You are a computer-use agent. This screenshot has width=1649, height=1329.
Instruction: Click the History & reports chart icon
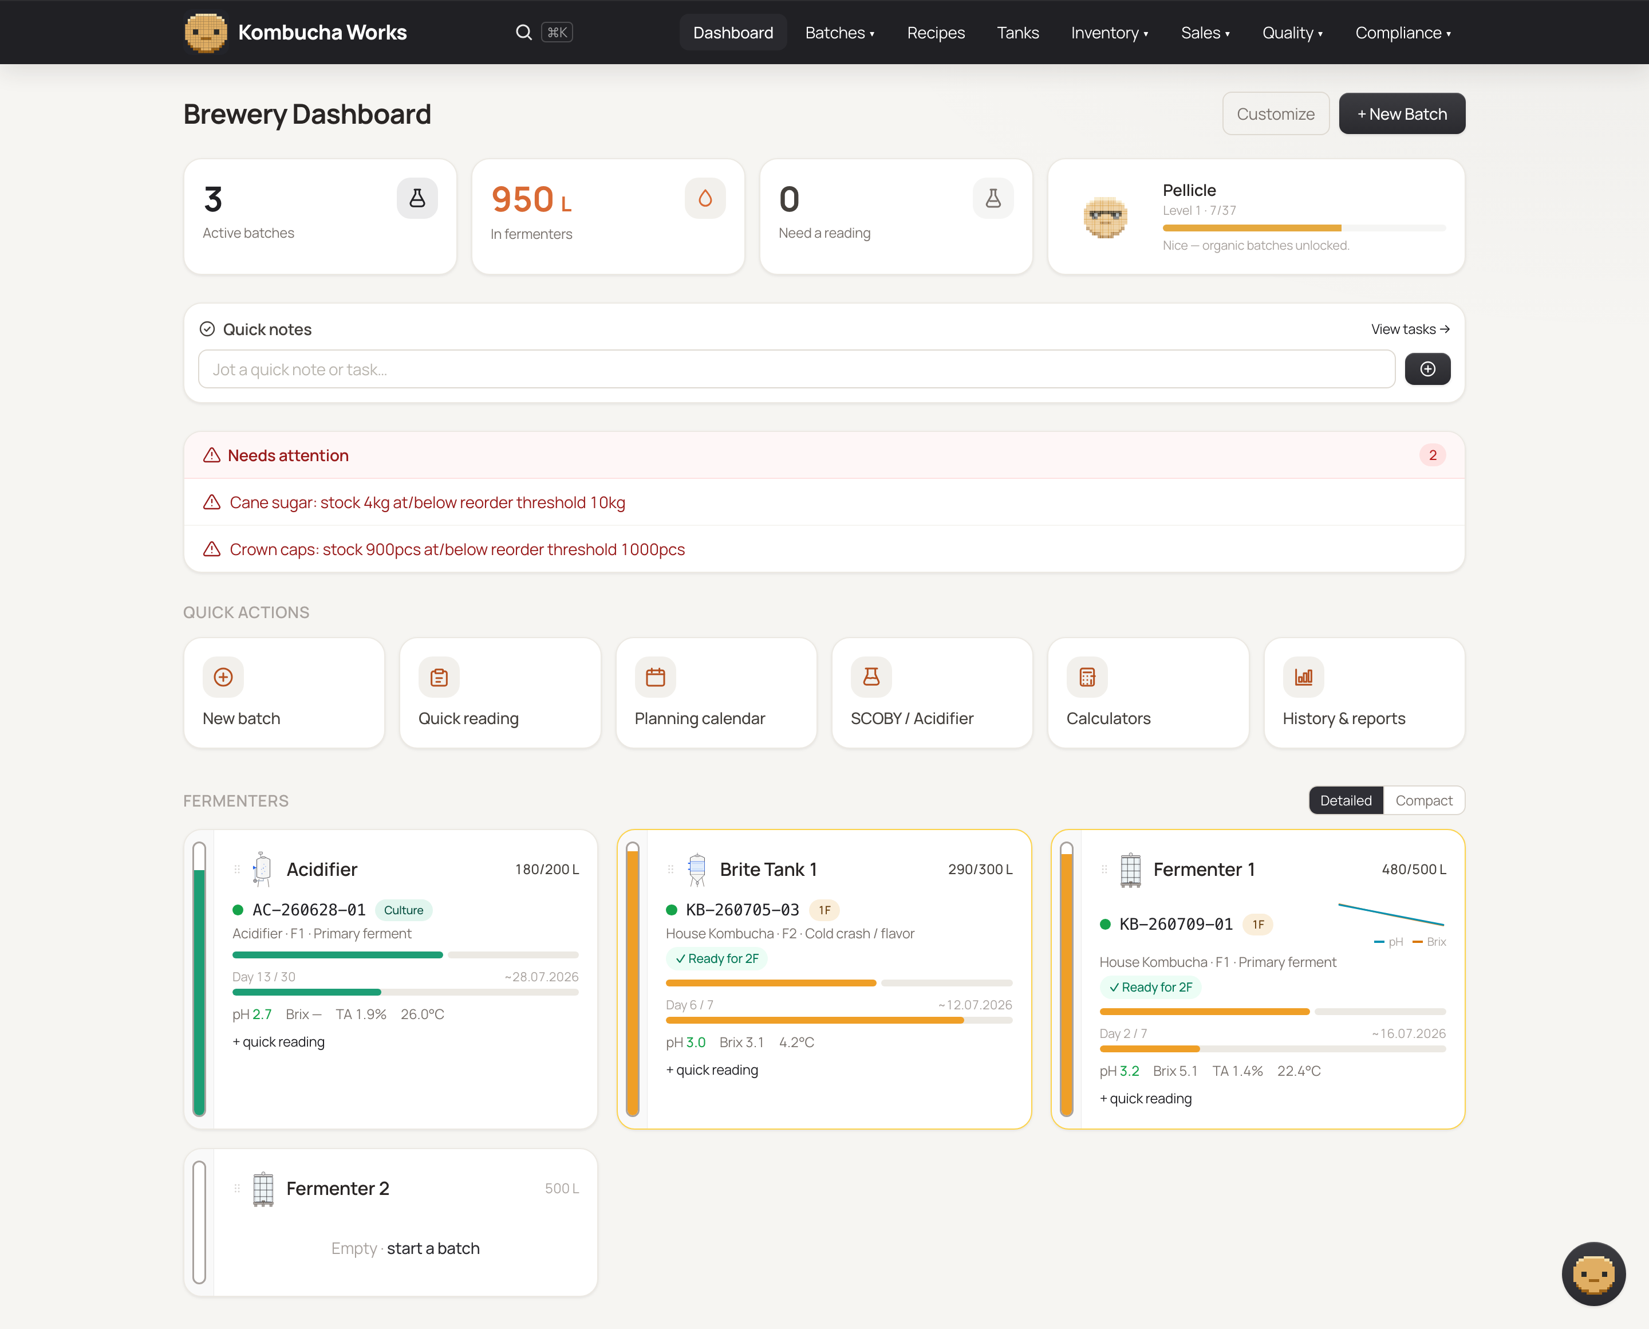[1303, 677]
